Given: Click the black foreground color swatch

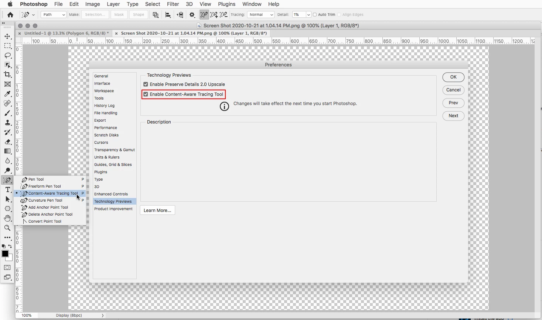Looking at the screenshot, I should coord(5,254).
